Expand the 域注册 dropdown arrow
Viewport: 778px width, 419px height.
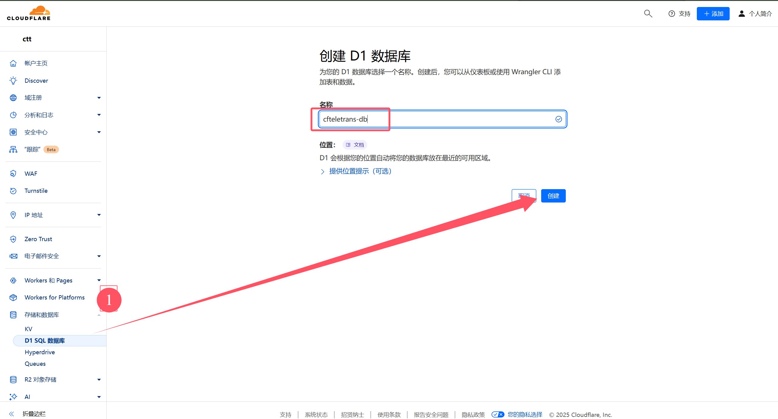(x=99, y=98)
